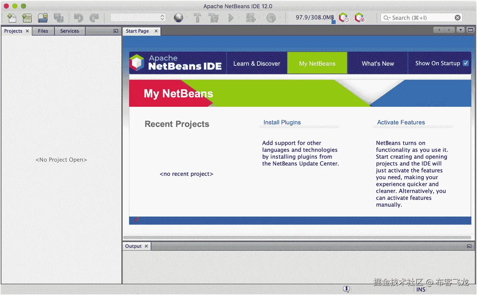Open the project configuration combo box
The image size is (477, 295).
138,17
